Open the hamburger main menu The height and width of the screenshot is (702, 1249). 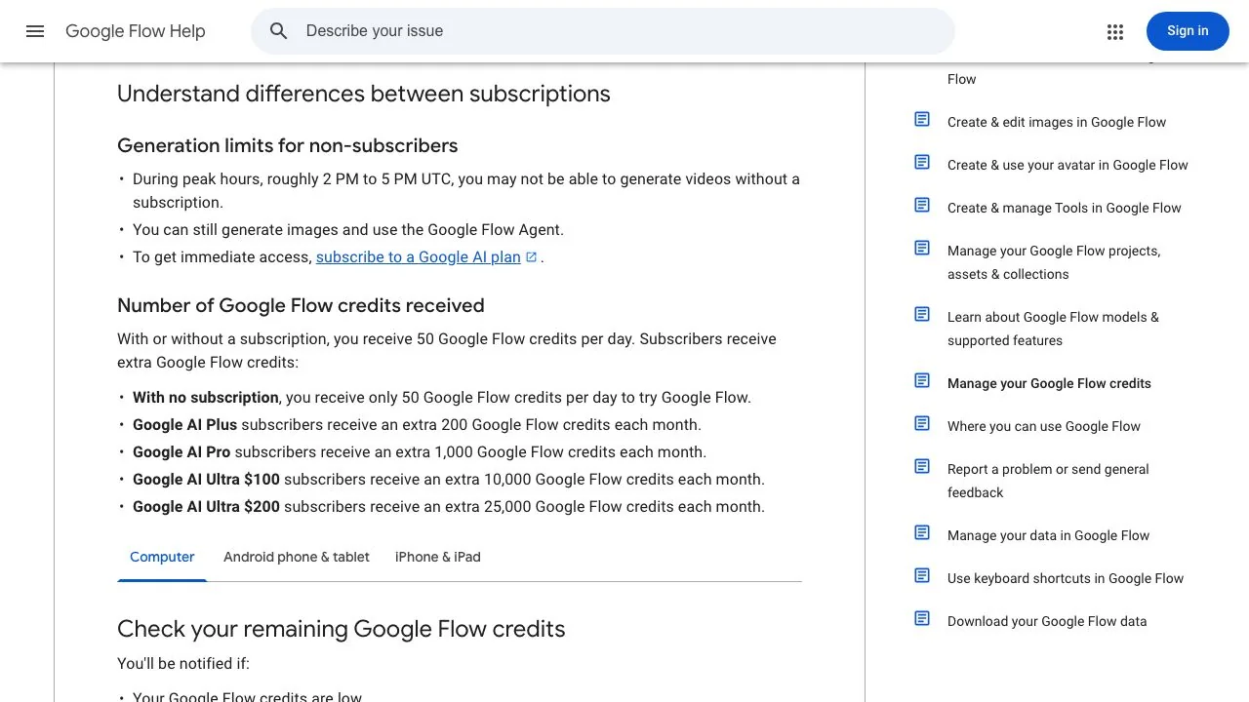(35, 31)
